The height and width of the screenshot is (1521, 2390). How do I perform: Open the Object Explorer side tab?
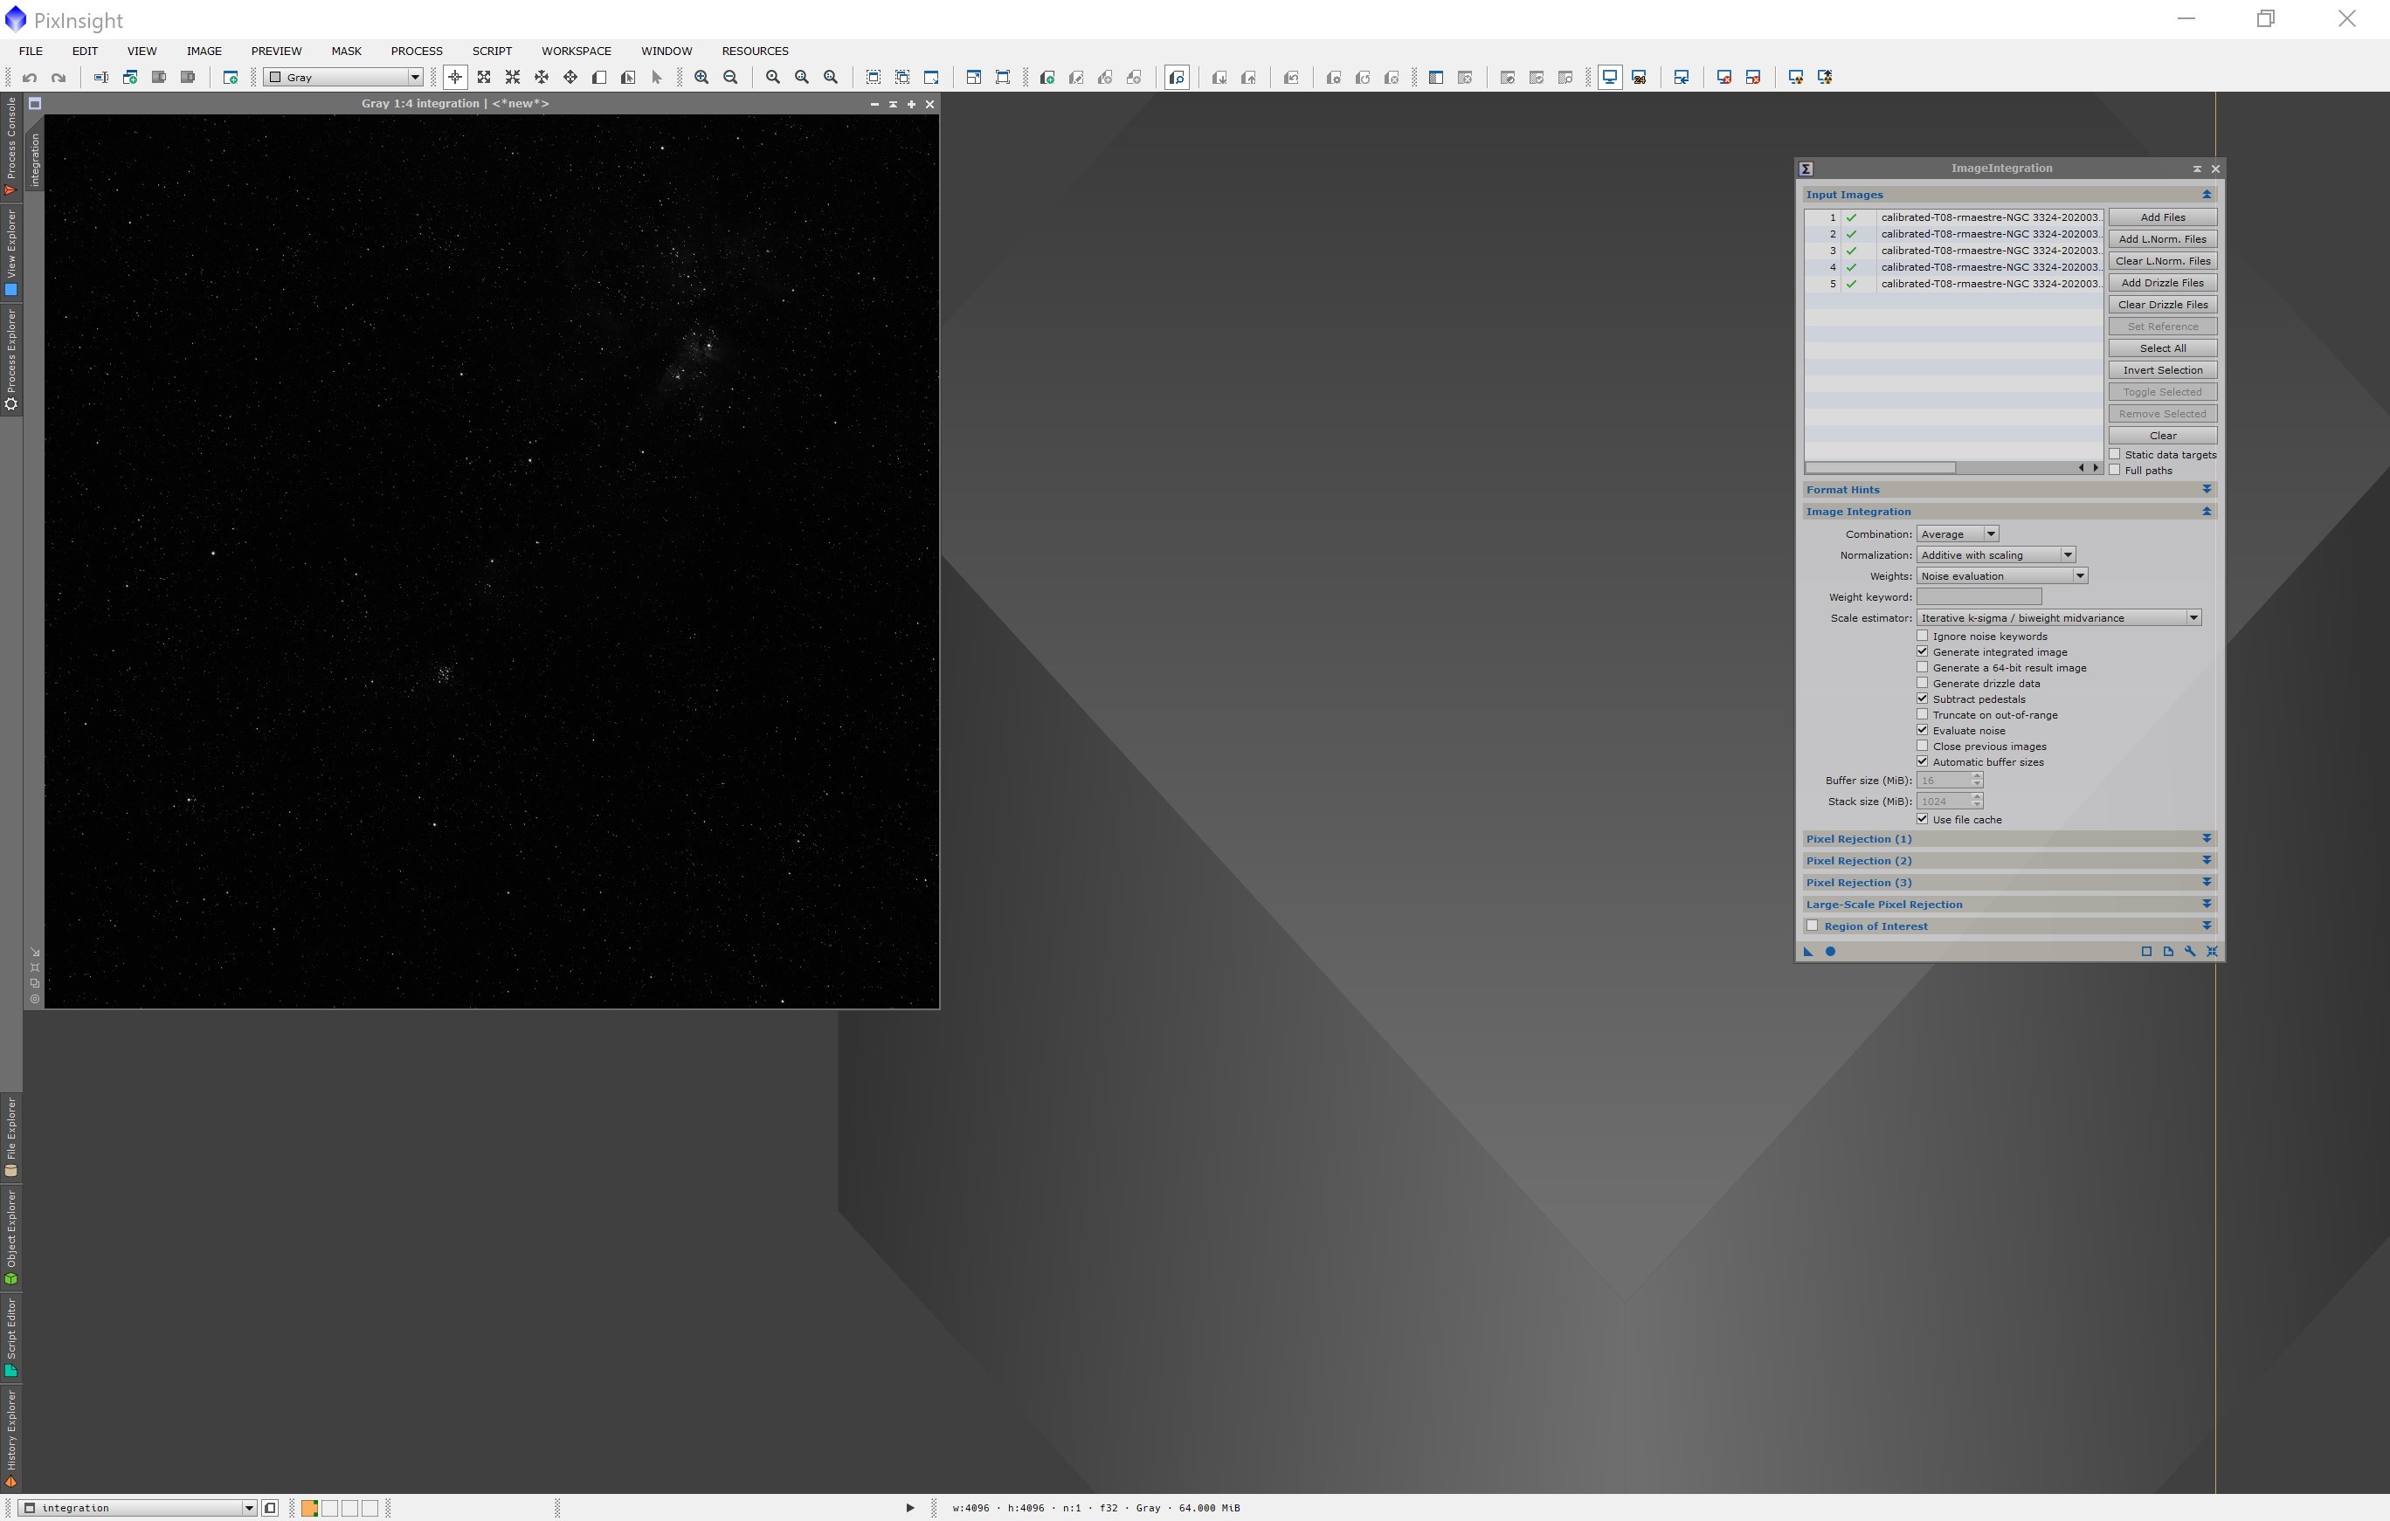pyautogui.click(x=10, y=1237)
